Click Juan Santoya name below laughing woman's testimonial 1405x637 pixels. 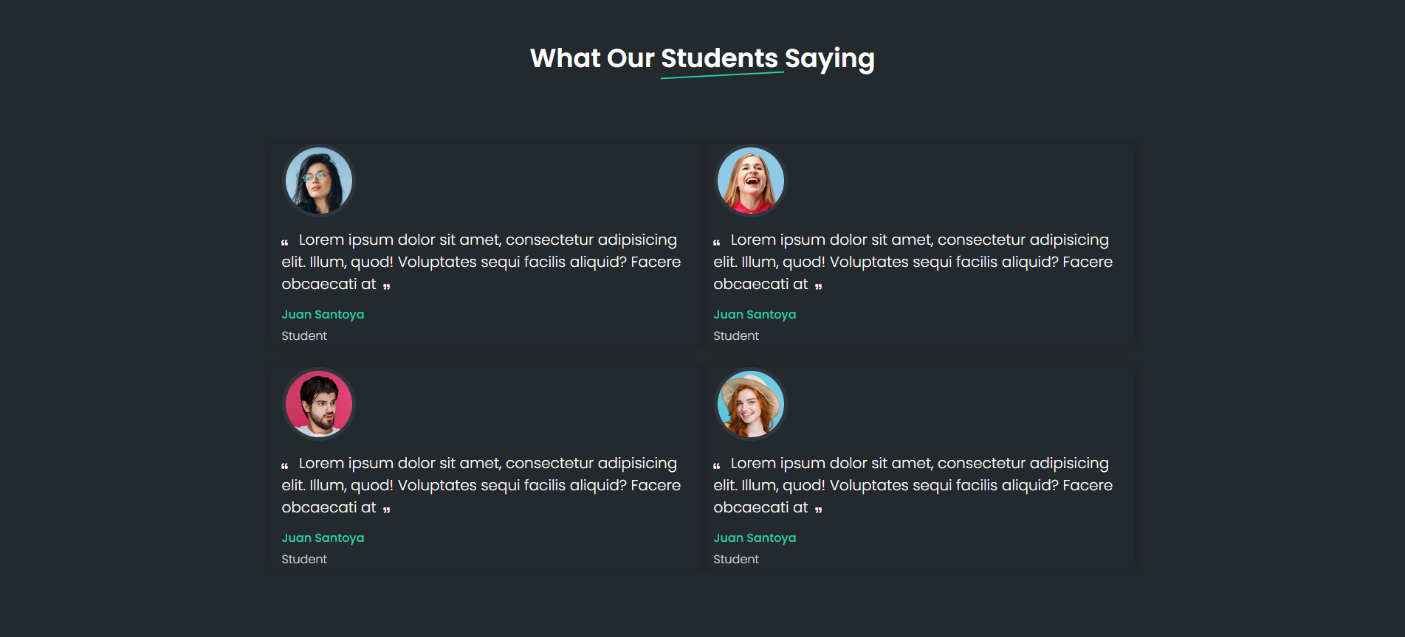pos(755,314)
